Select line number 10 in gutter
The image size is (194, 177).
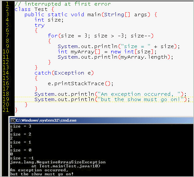[x=6, y=51]
